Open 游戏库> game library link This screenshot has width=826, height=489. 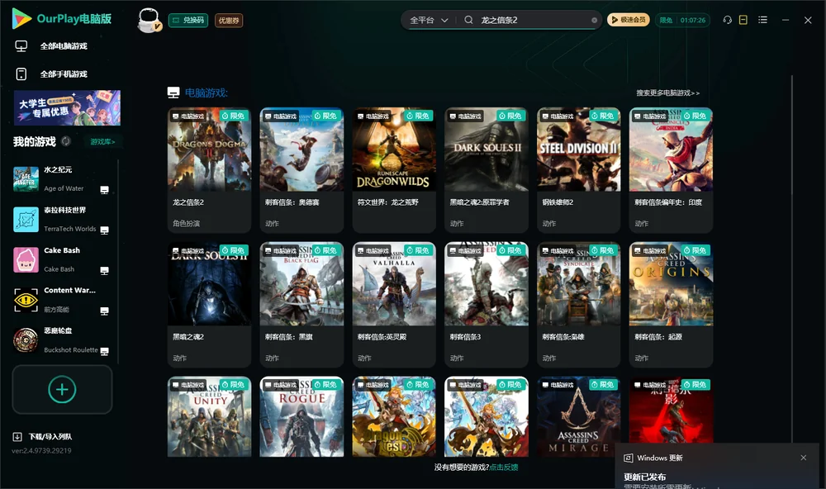102,142
